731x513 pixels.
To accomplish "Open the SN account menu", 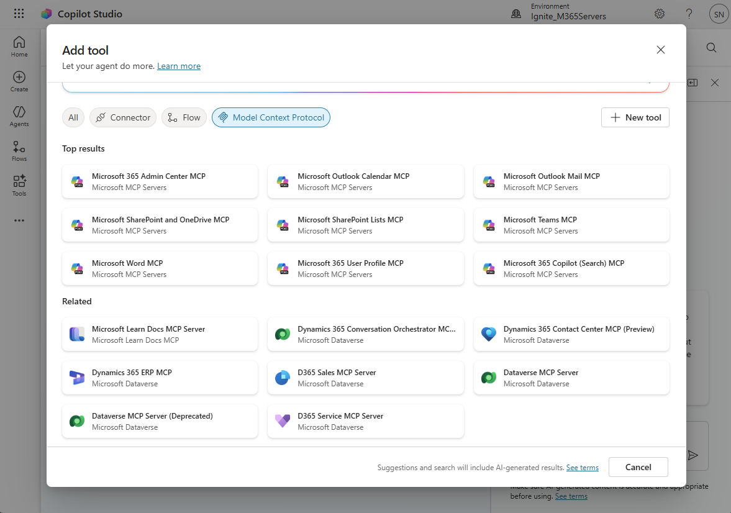I will coord(719,13).
